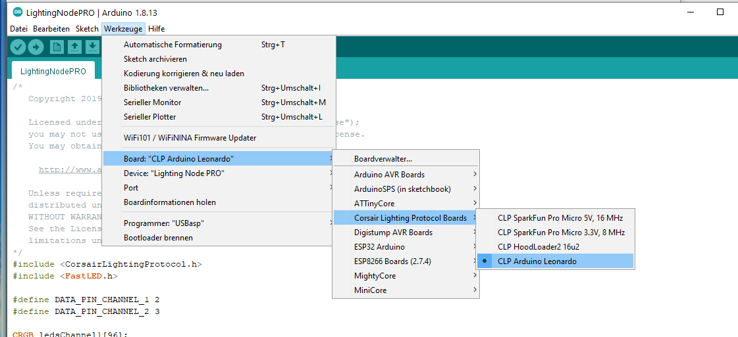Expand Programmer: "USBasp" submenu

219,223
